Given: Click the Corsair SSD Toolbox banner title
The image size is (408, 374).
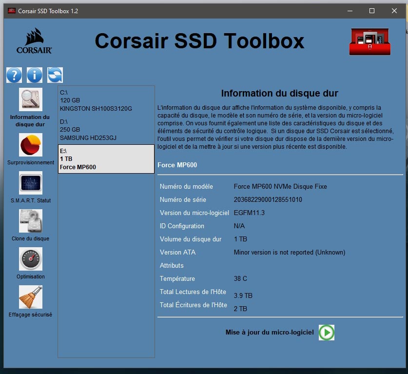Looking at the screenshot, I should pos(199,41).
